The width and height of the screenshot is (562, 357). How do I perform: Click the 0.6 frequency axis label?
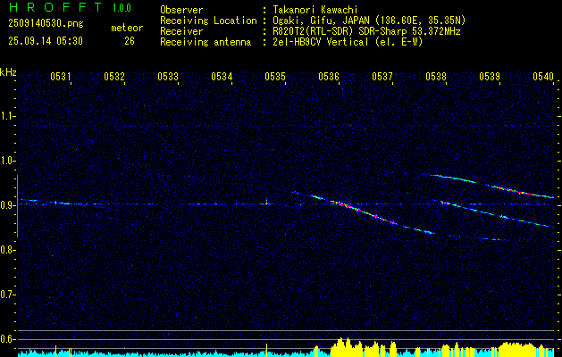click(x=7, y=339)
